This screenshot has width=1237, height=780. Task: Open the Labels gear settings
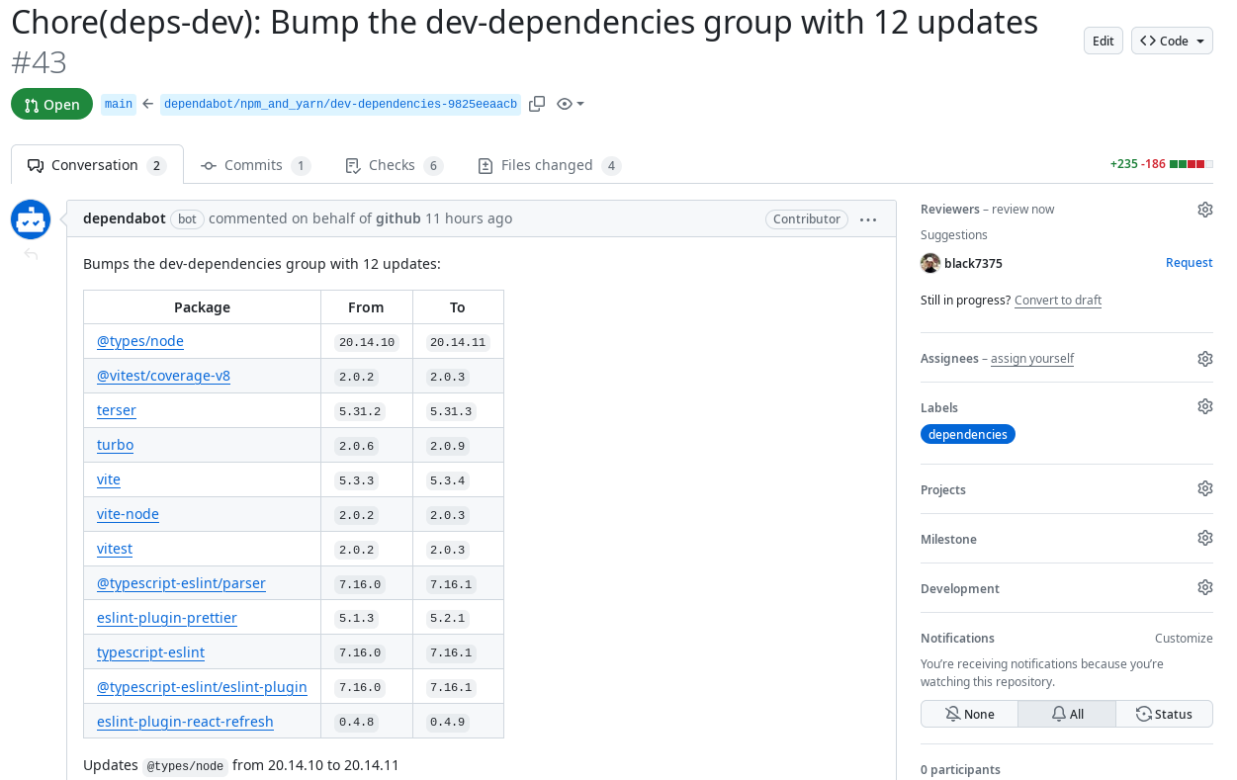[1204, 406]
